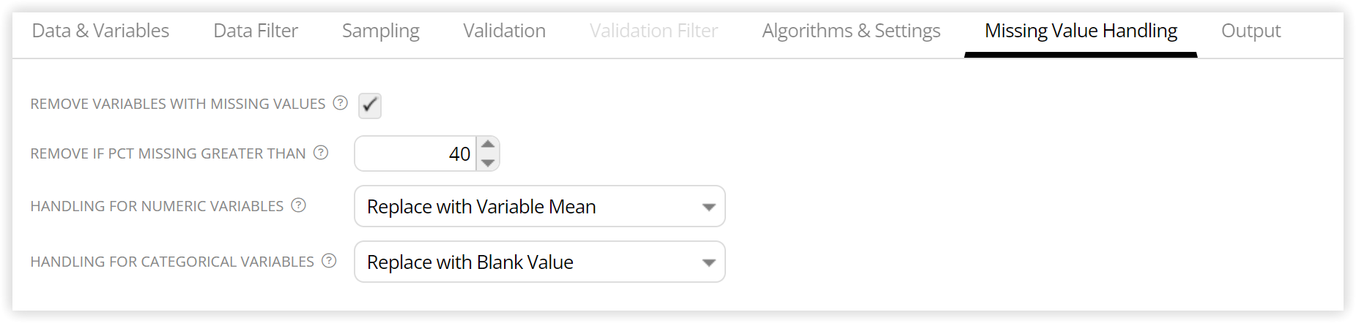Switch to the Output tab

click(x=1251, y=31)
